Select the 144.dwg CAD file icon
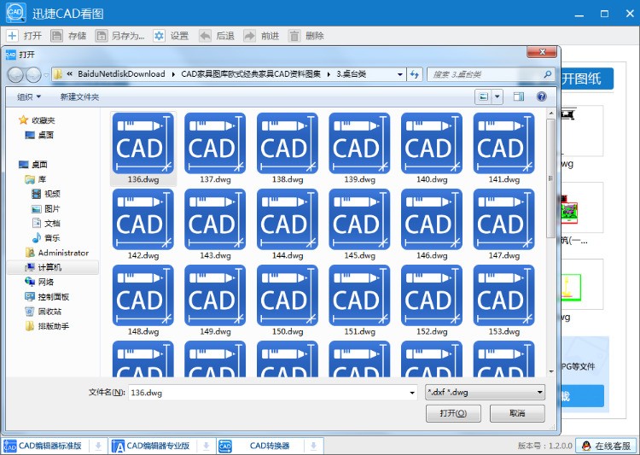 point(288,219)
